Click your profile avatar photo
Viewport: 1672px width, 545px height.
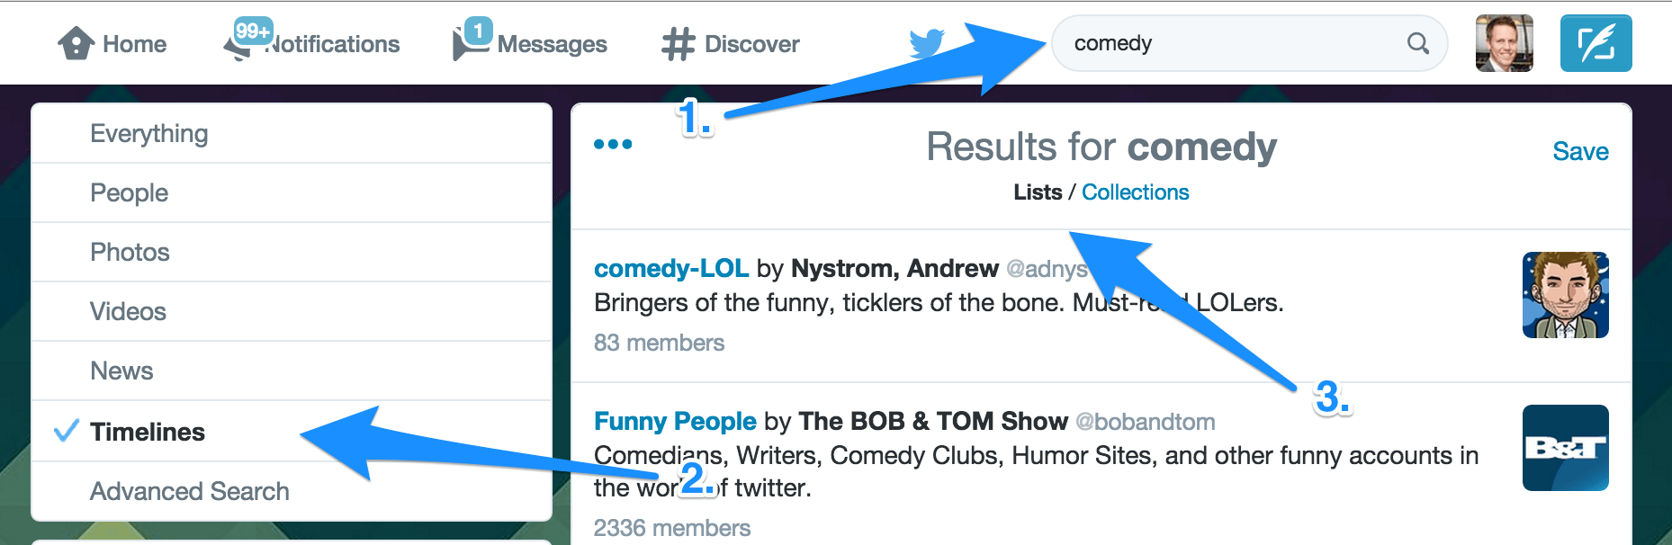1504,42
